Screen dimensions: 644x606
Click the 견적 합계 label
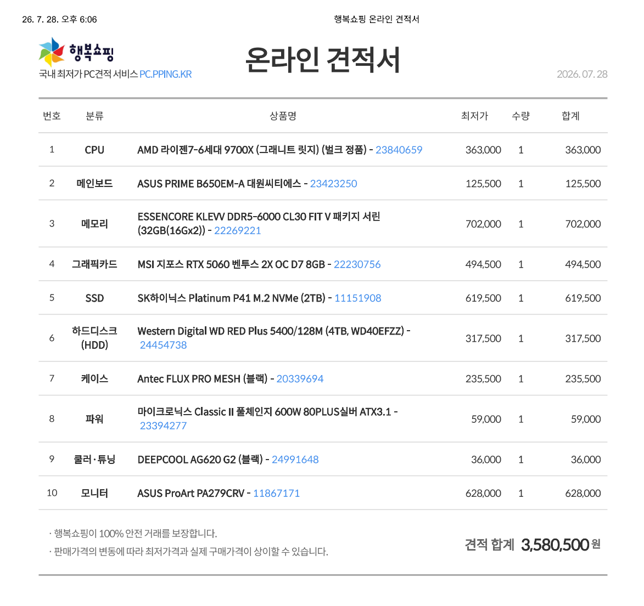pos(489,545)
